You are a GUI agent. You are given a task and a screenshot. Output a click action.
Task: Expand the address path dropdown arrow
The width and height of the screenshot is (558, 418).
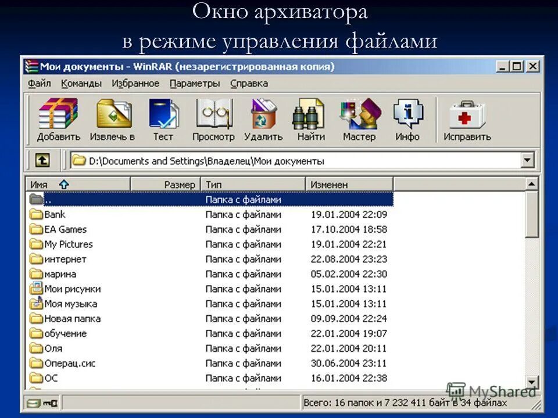click(527, 160)
